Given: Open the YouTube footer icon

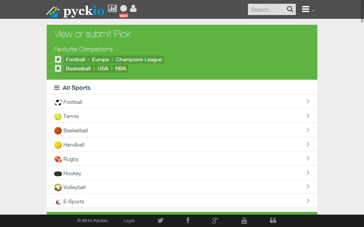Looking at the screenshot, I should 244,220.
